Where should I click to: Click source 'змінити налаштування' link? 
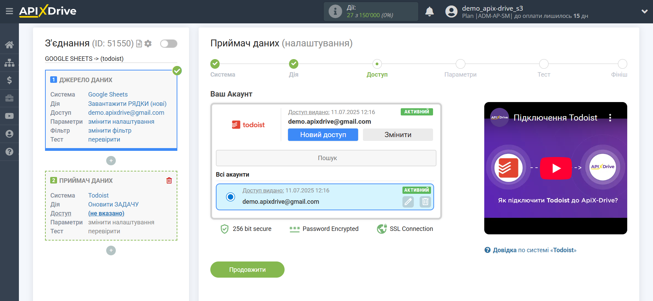click(121, 122)
